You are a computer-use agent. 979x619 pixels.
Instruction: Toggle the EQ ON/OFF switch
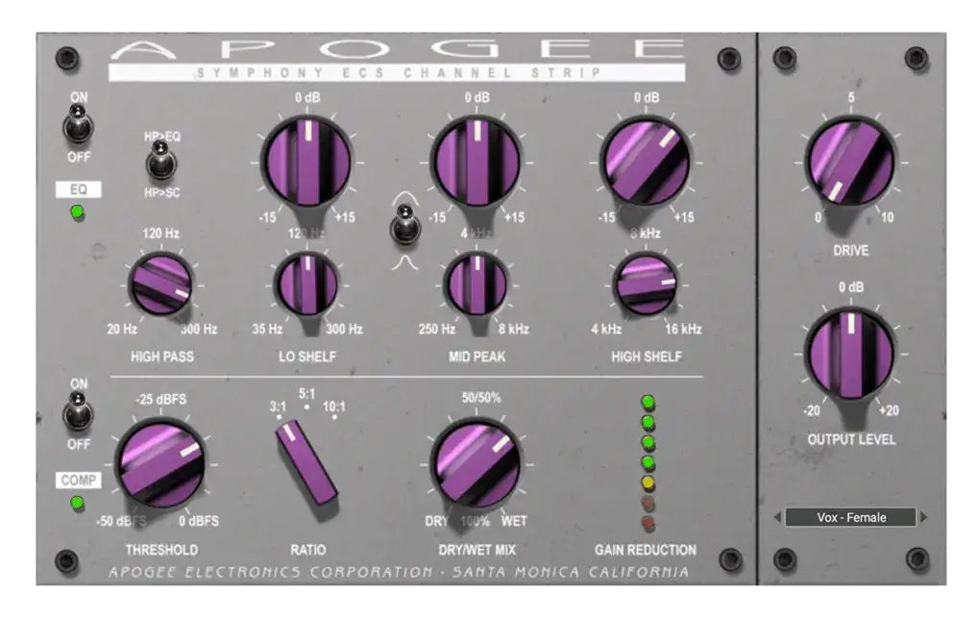coord(78,124)
